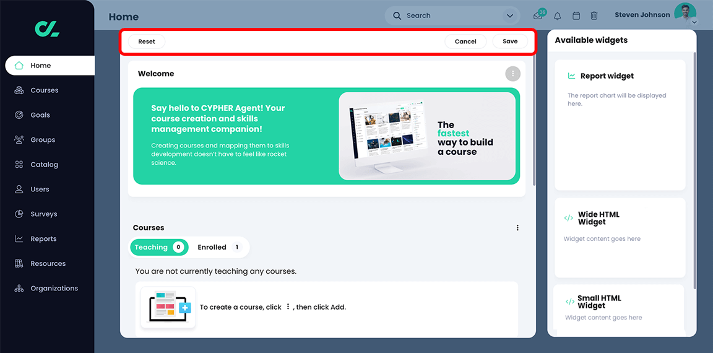Click the Wide HTML Widget code icon
Image resolution: width=713 pixels, height=353 pixels.
[x=568, y=218]
